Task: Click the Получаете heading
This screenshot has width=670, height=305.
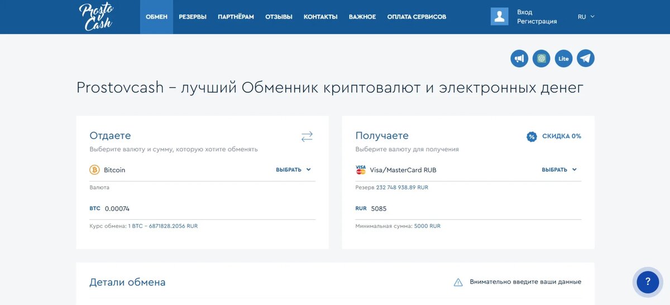Action: click(382, 135)
